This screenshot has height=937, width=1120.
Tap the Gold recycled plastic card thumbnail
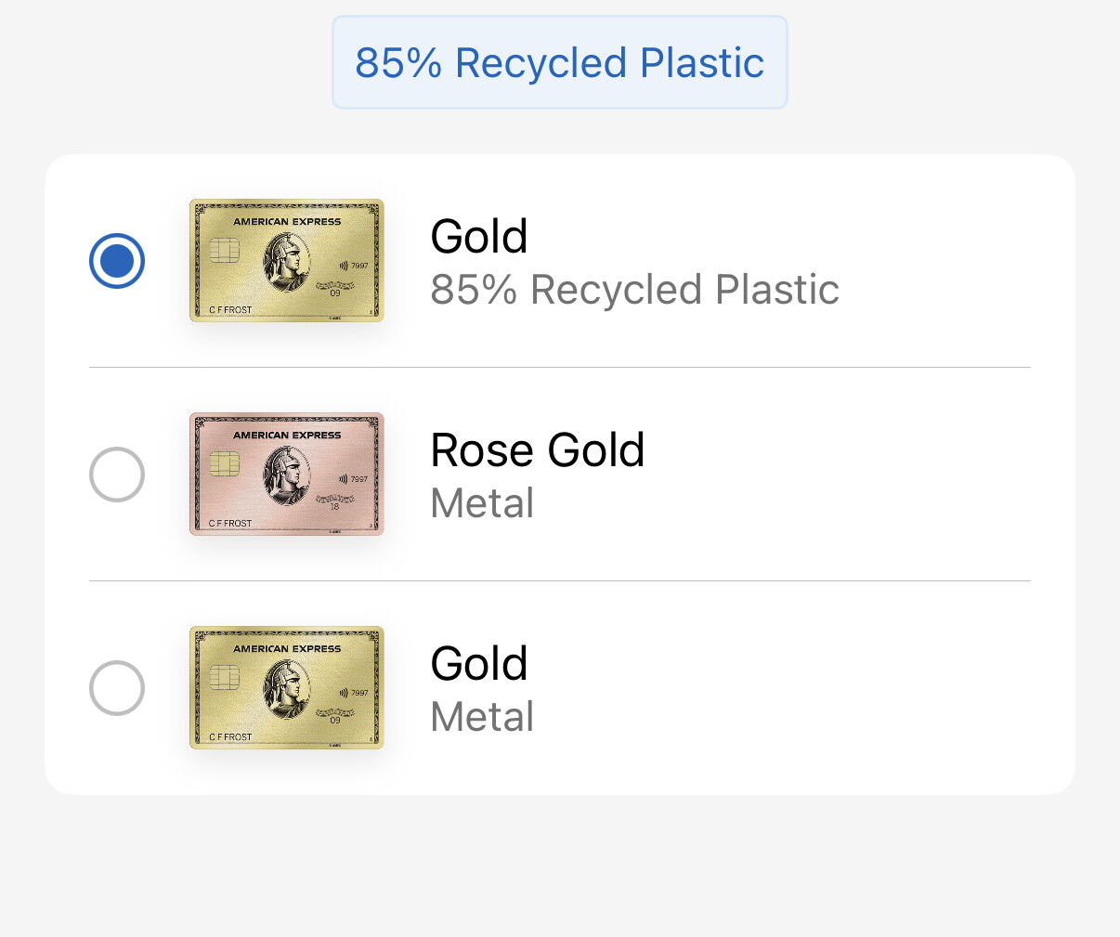click(286, 261)
